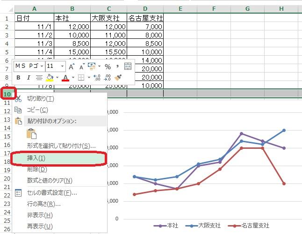Screen dimensions: 302x234
Task: Select the Format Painter brush
Action: tap(118, 78)
